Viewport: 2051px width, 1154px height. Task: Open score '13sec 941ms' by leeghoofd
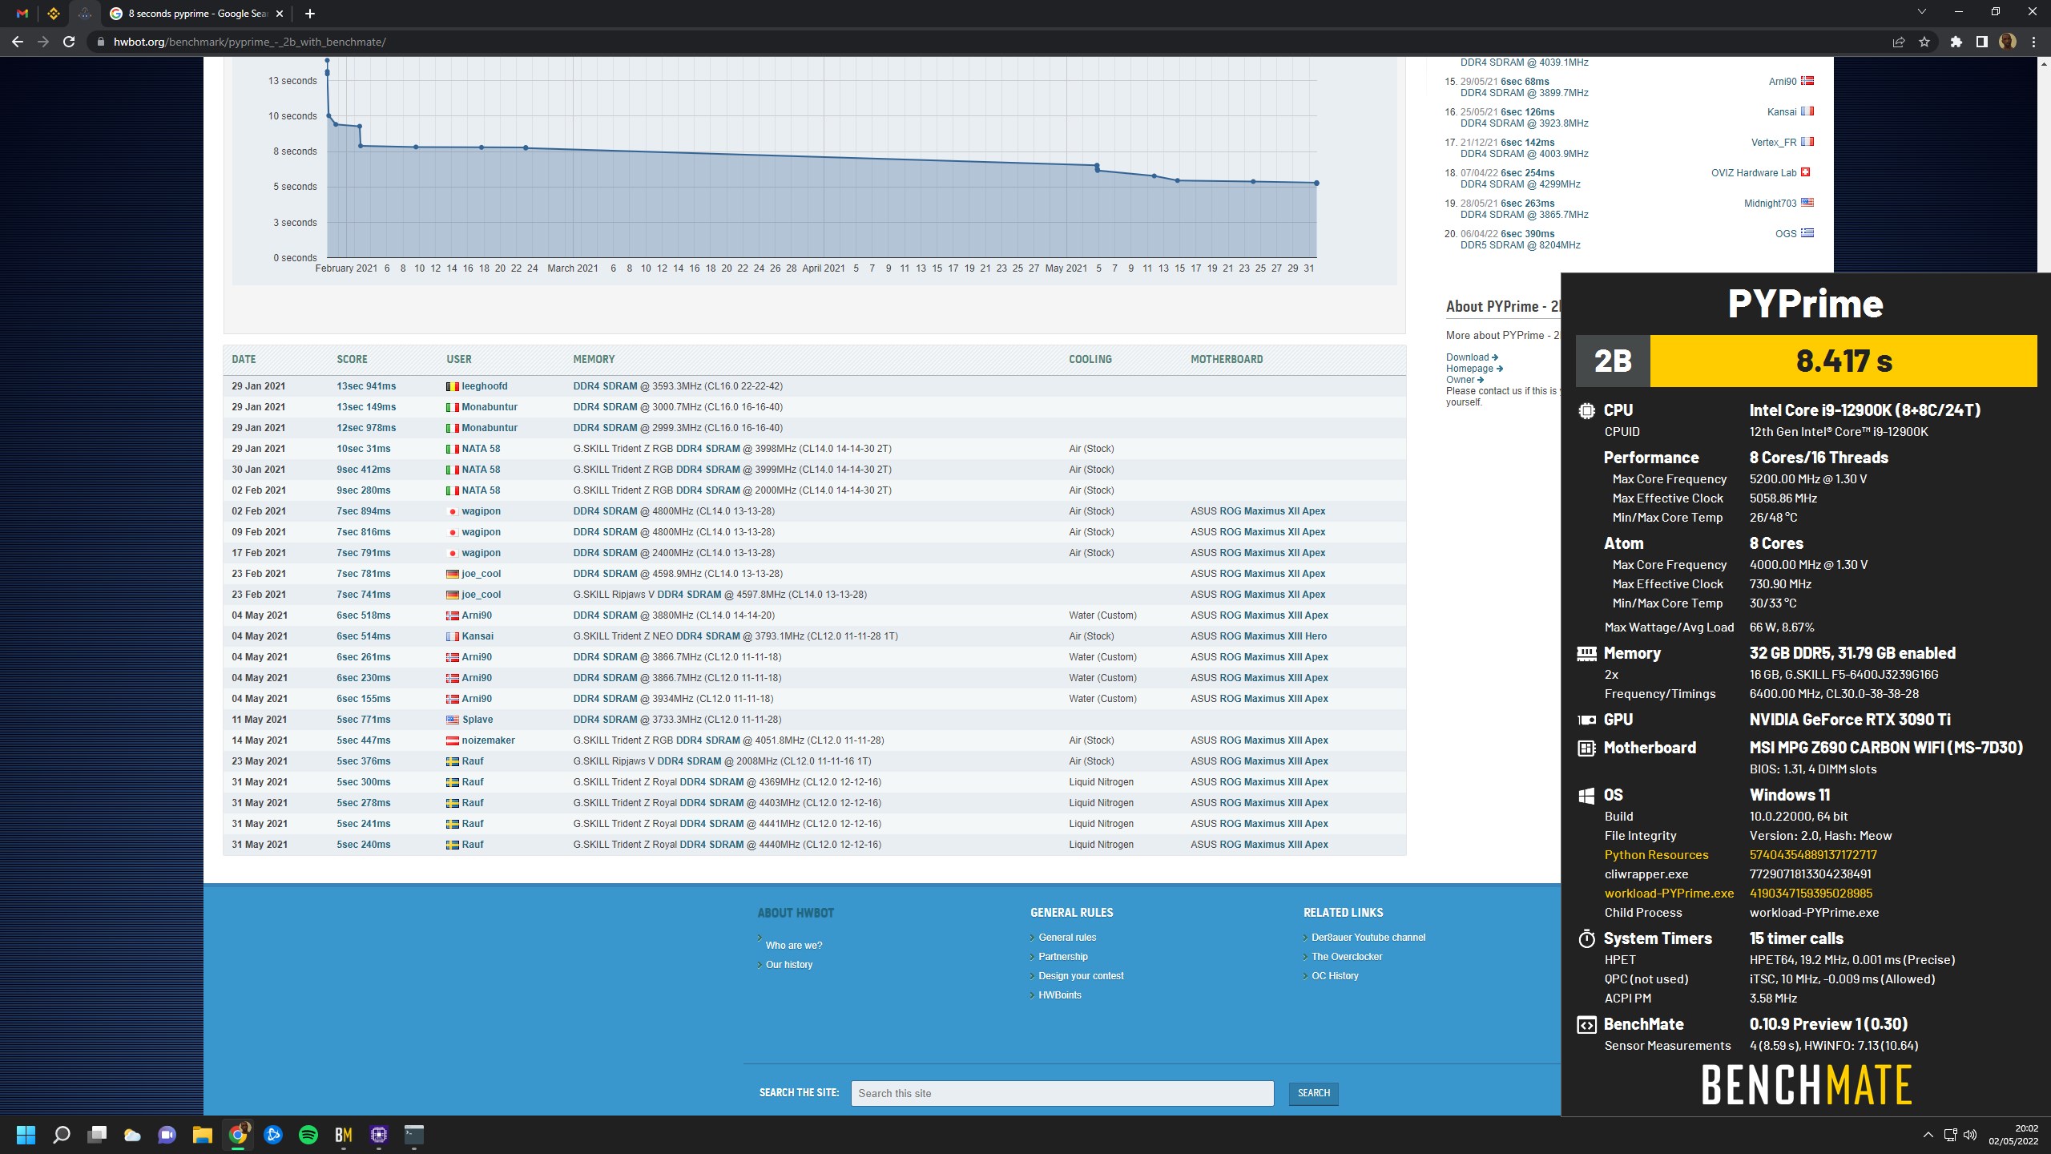click(x=366, y=386)
